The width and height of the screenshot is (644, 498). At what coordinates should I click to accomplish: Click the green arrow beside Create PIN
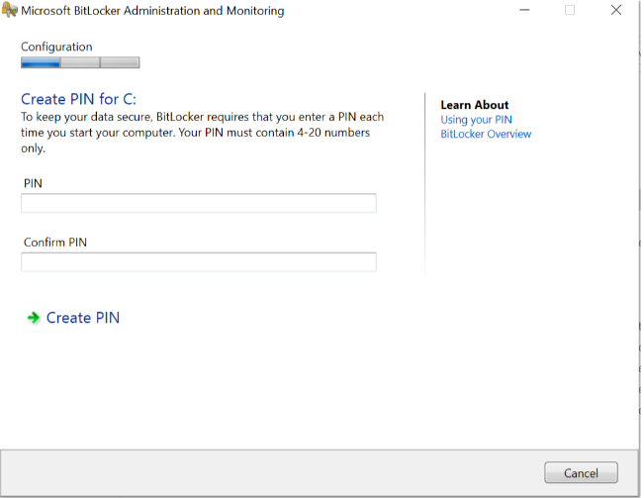[x=33, y=318]
